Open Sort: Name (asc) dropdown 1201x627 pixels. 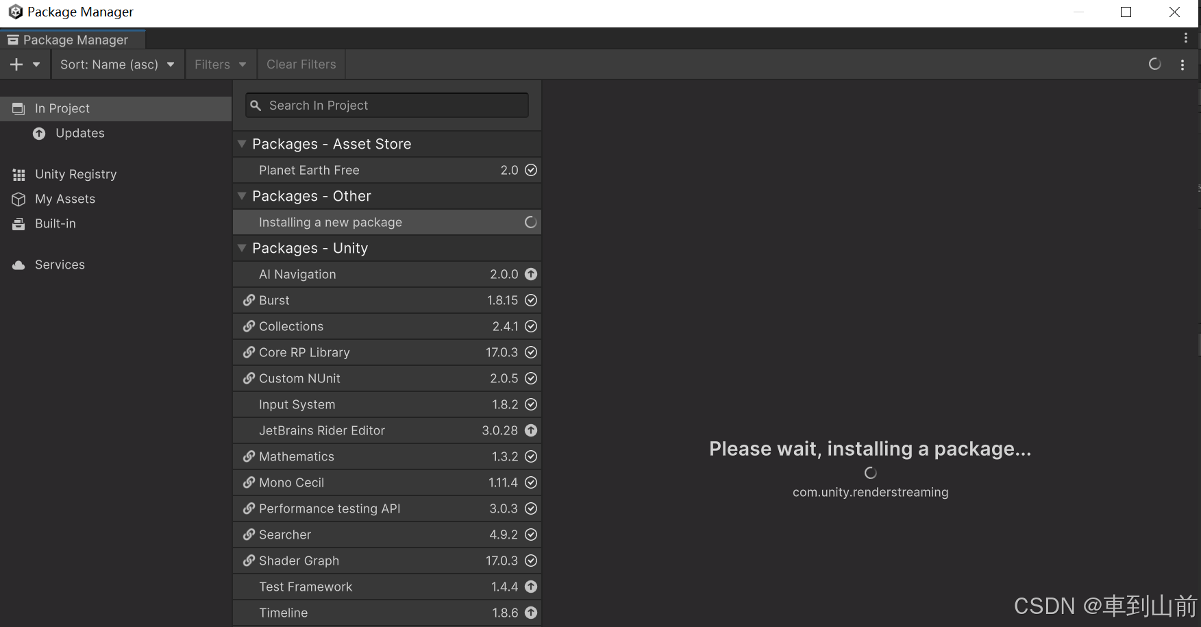pyautogui.click(x=117, y=64)
